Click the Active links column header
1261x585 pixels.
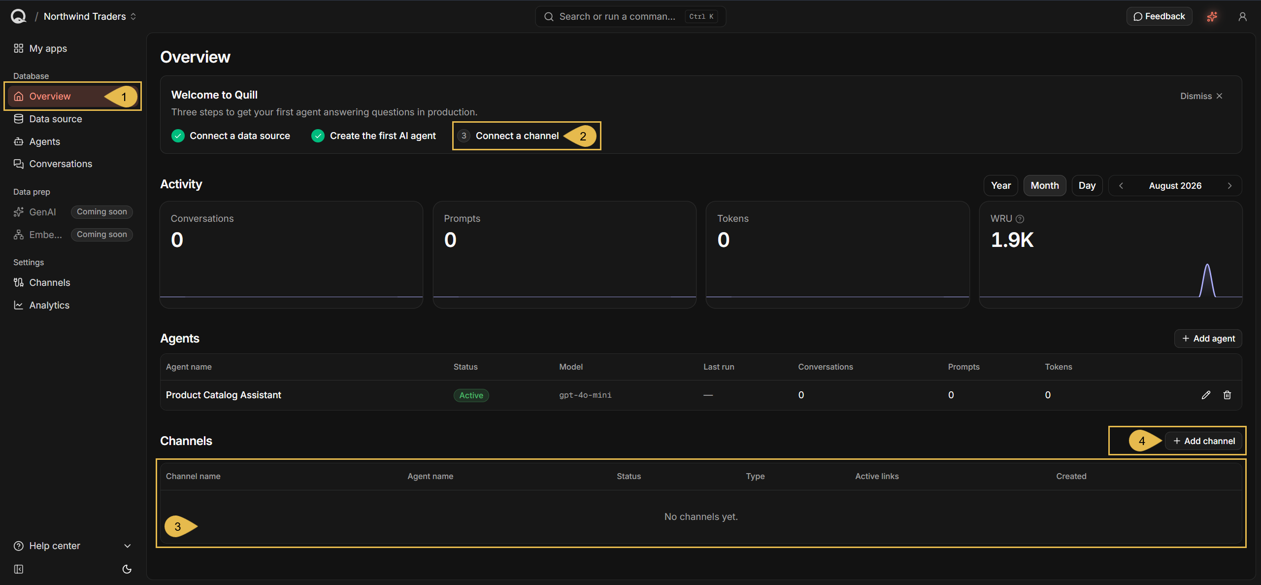877,476
